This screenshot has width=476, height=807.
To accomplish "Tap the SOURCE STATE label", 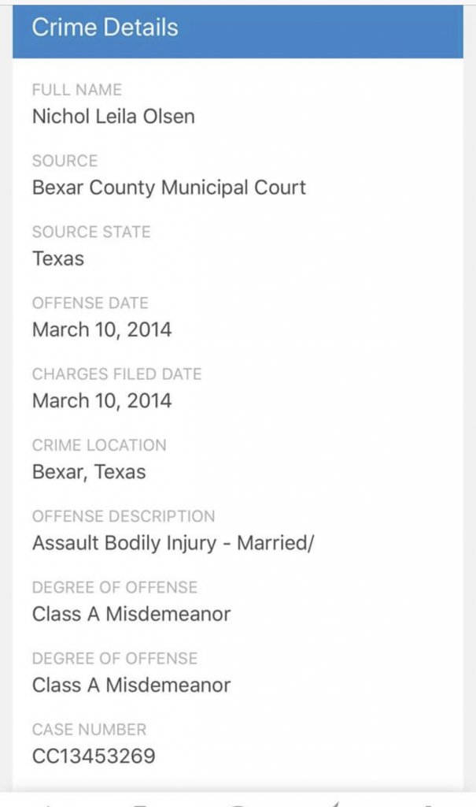I will pos(91,232).
